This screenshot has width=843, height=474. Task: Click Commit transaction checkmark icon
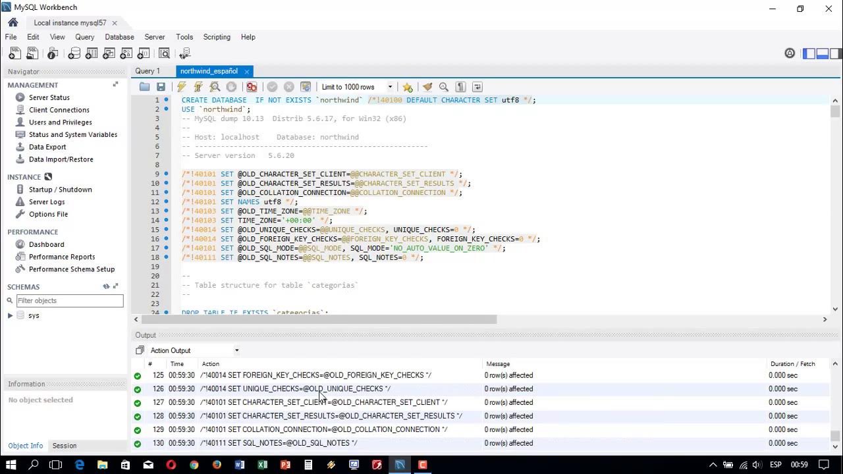coord(272,87)
